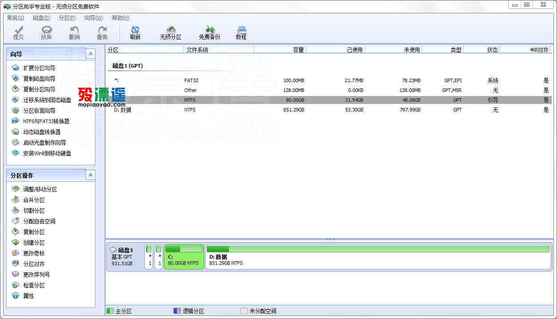The height and width of the screenshot is (319, 557).
Task: Select the 100.00MB FAT32 partition row
Action: tap(329, 80)
